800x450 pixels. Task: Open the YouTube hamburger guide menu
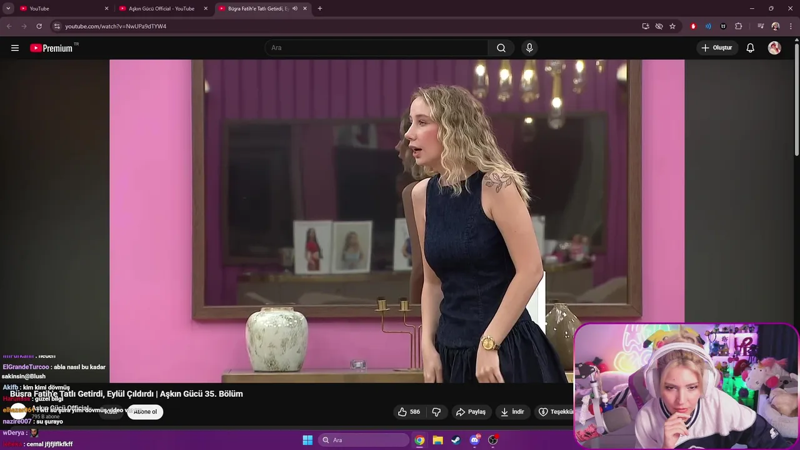[15, 48]
